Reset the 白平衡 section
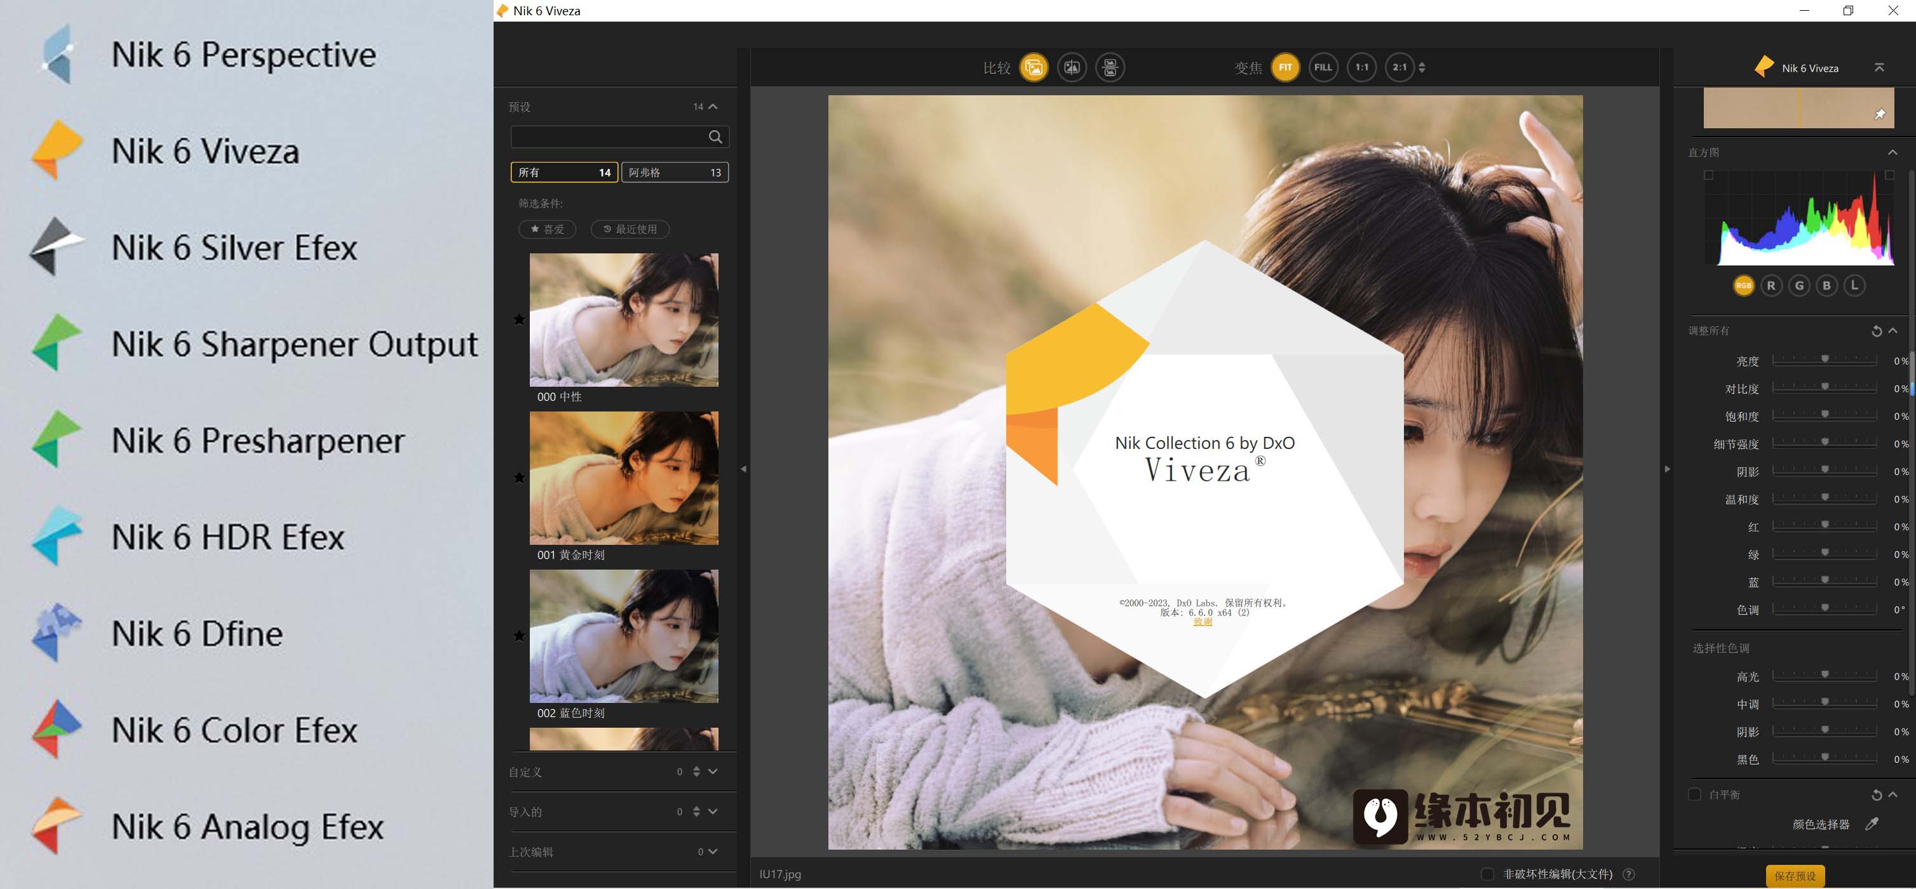1916x889 pixels. coord(1876,796)
